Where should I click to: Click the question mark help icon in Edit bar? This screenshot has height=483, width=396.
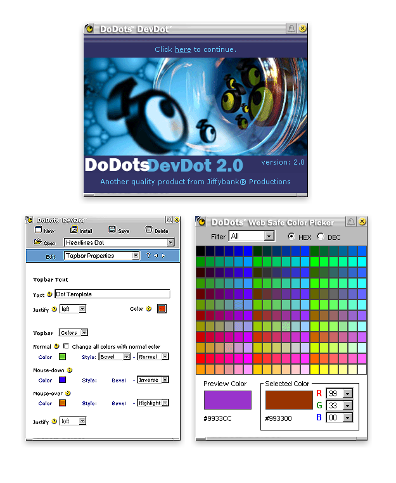[x=148, y=255]
